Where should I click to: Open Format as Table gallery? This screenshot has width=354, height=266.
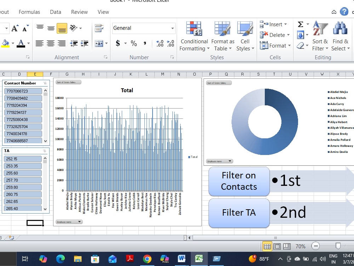(x=223, y=37)
